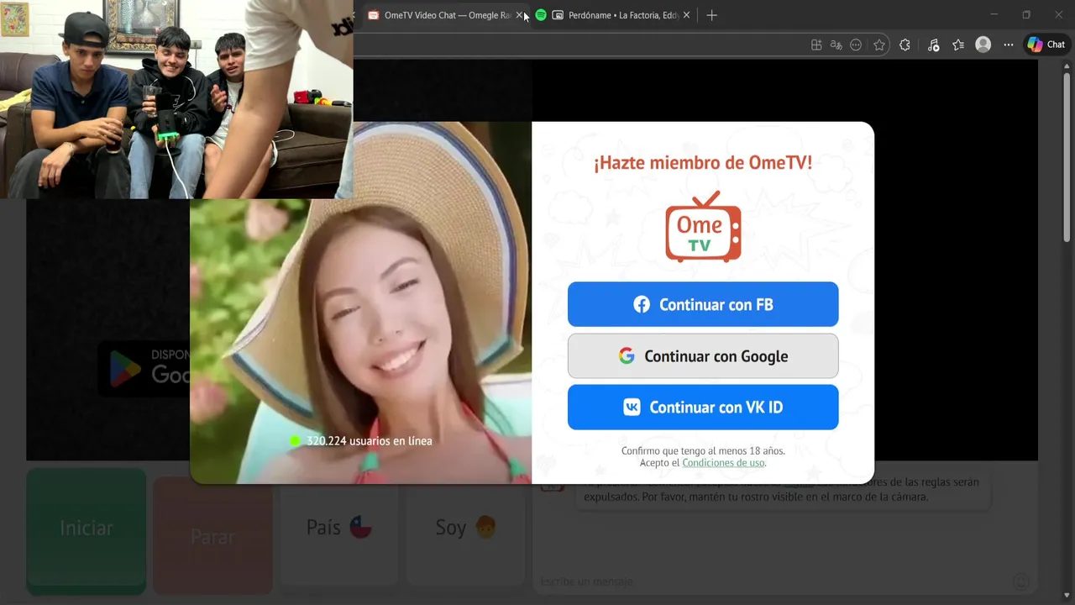Click the Google Play download badge
Screen dimensions: 1075x605
[144, 368]
